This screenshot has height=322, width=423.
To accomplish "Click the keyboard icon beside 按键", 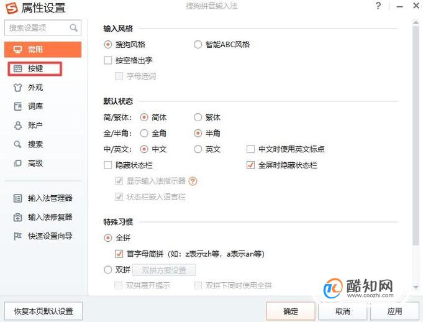I will click(17, 68).
